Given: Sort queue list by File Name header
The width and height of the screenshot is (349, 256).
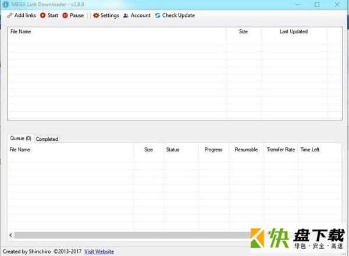Looking at the screenshot, I should point(71,150).
